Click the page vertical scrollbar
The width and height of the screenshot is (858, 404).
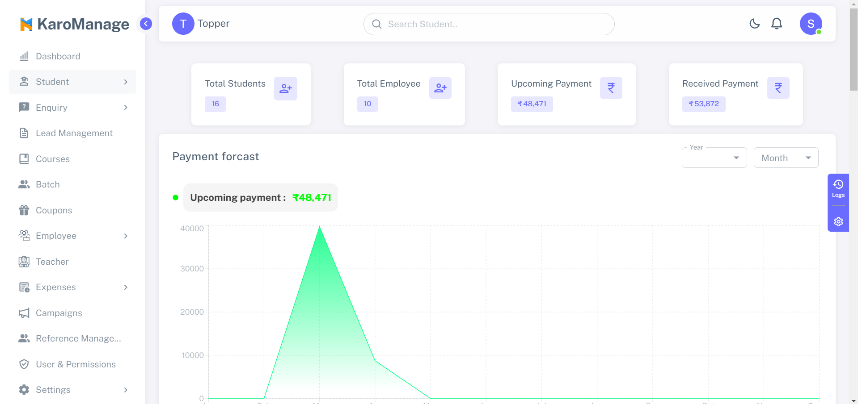coord(854,49)
